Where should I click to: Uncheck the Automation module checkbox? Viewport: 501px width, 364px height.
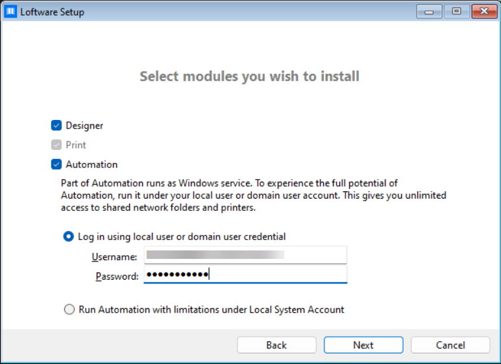pyautogui.click(x=56, y=164)
